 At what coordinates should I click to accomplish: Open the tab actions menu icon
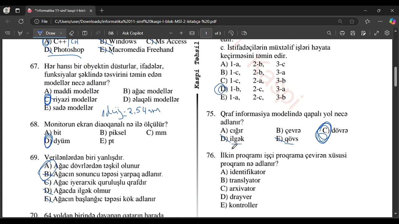click(17, 11)
